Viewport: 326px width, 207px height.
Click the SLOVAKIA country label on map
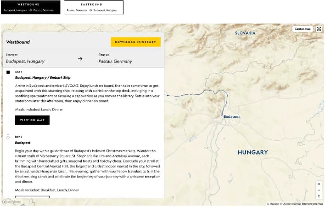pos(245,33)
